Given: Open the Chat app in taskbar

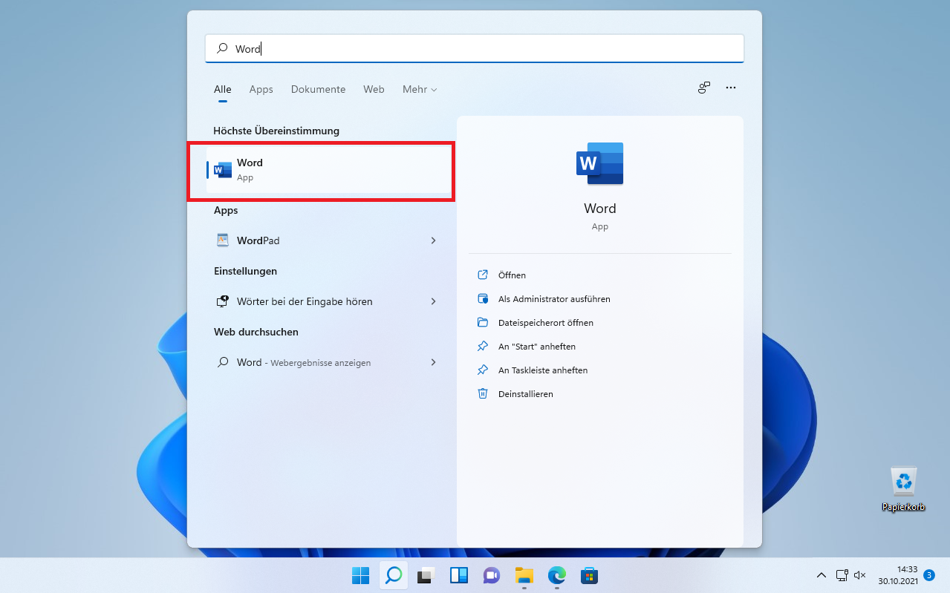Looking at the screenshot, I should (491, 575).
